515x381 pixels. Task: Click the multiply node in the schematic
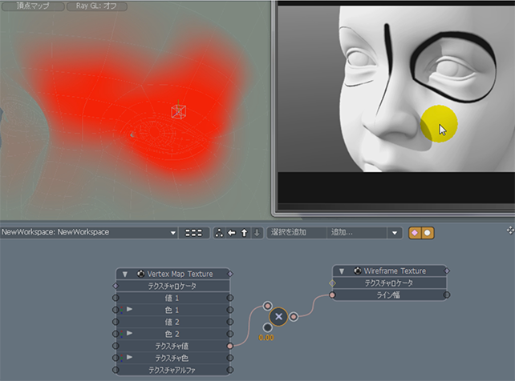tap(279, 315)
